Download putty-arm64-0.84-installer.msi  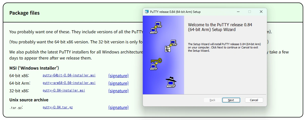coord(69,83)
